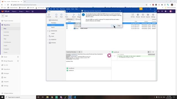
Task: Open Tags in GitLab Repository sidebar
Action: (5, 39)
